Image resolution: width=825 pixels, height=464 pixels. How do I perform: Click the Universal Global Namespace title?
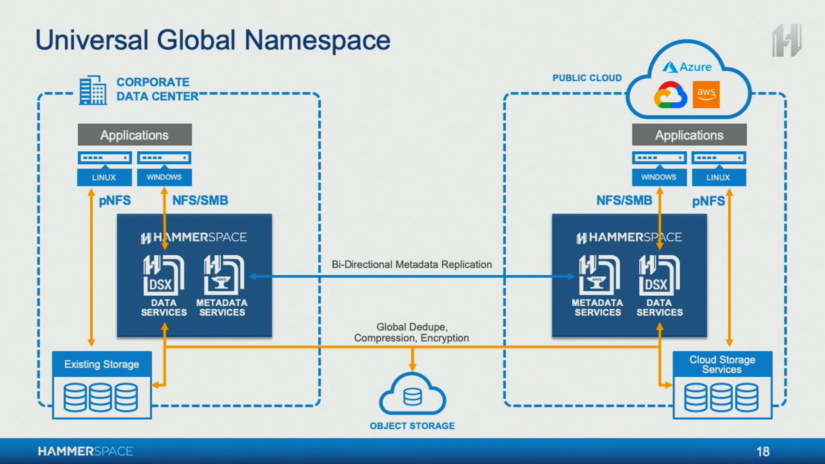click(x=213, y=40)
